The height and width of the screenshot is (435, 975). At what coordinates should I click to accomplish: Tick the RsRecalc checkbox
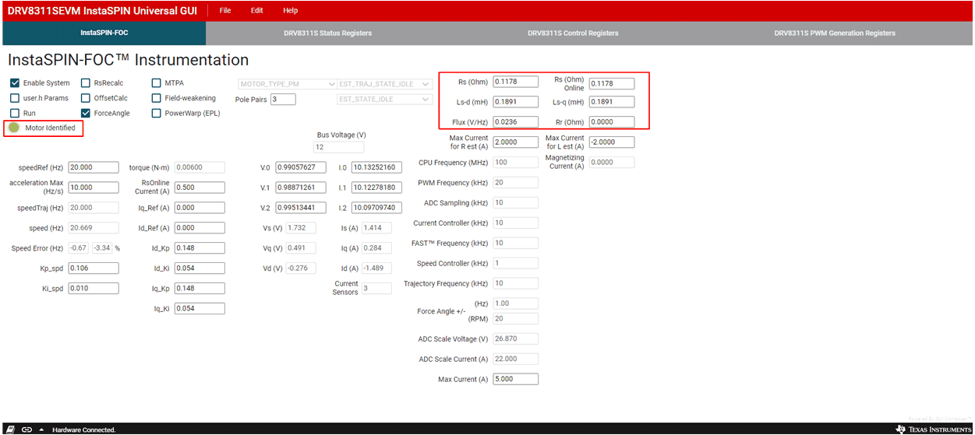click(86, 83)
